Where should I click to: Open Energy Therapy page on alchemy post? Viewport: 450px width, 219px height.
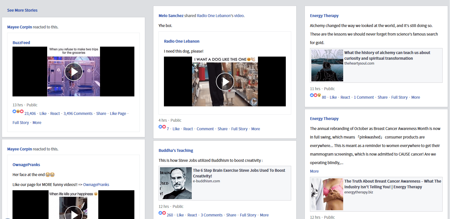[x=324, y=16]
